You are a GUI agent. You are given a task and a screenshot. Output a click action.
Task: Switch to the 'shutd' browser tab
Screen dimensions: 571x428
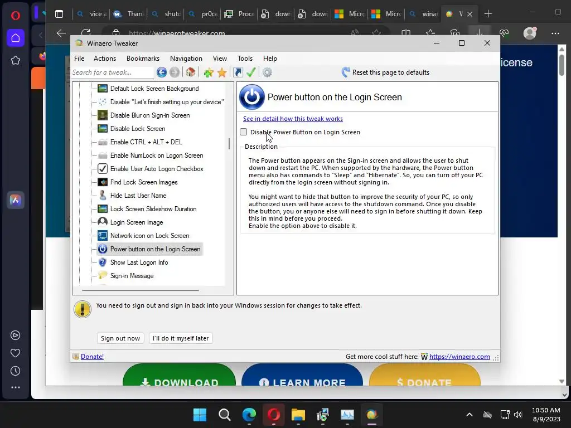(x=167, y=14)
